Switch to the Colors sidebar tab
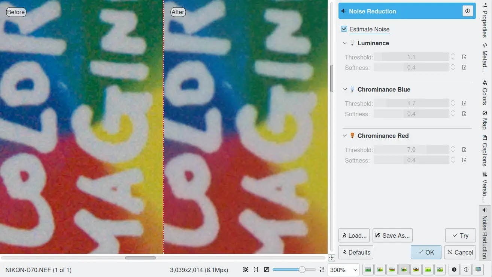Screen dimensions: 492x277 click(x=485, y=92)
